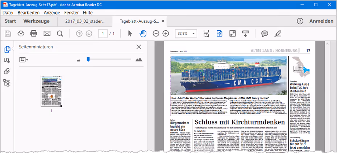337x153 pixels.
Task: Choose the selection arrow tool
Action: pyautogui.click(x=130, y=34)
